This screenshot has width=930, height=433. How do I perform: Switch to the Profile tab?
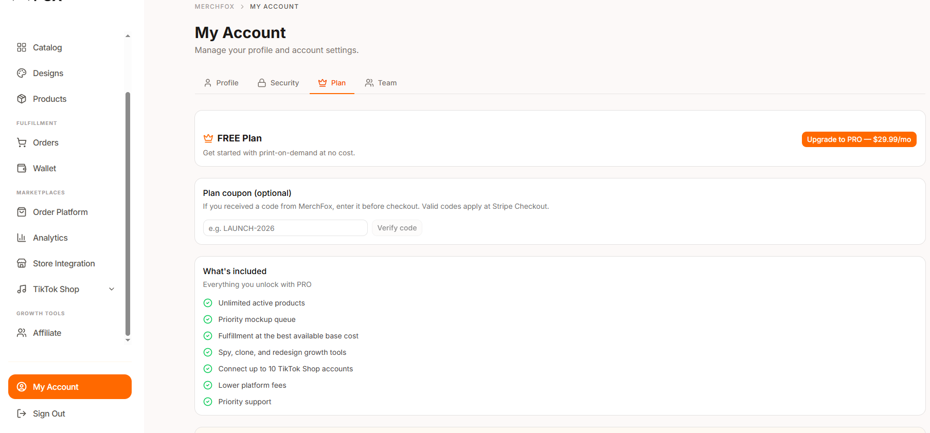pos(221,83)
